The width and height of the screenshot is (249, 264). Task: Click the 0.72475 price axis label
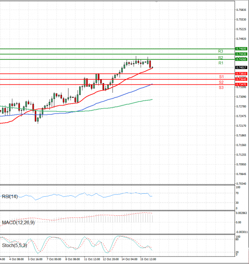pyautogui.click(x=241, y=116)
